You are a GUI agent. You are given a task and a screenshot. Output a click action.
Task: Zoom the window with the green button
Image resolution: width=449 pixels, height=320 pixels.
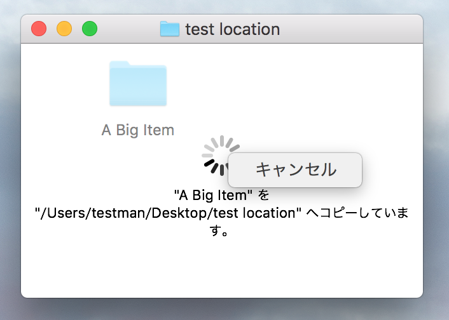click(90, 29)
